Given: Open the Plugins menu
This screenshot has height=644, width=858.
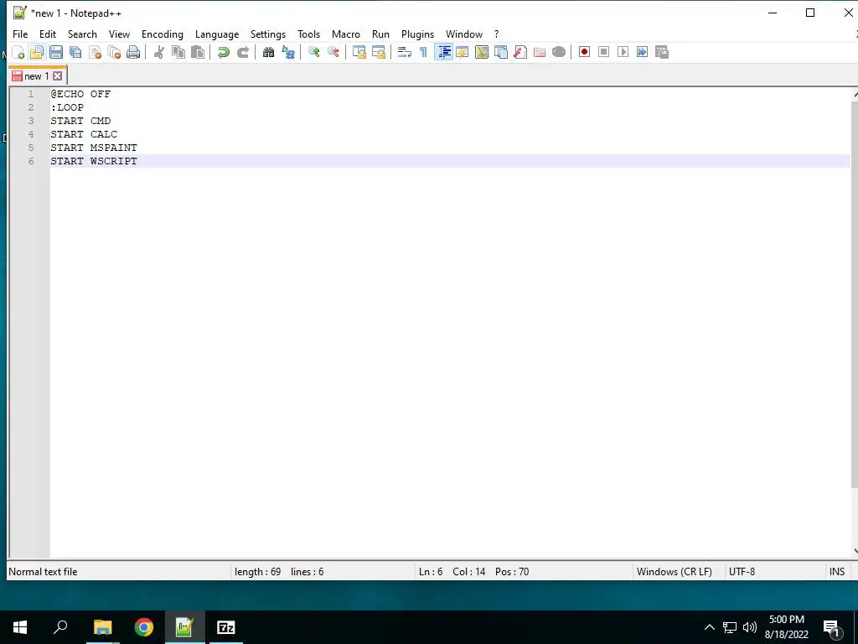Looking at the screenshot, I should pyautogui.click(x=417, y=34).
